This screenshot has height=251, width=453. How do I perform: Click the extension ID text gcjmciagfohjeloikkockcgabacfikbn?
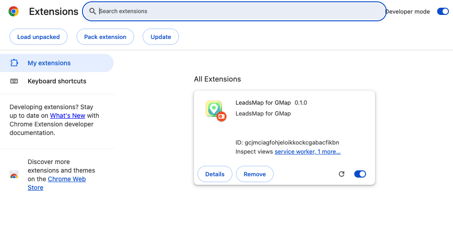pos(292,142)
